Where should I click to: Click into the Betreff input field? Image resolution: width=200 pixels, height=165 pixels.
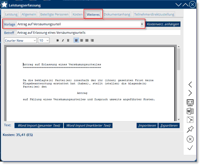pos(98,33)
